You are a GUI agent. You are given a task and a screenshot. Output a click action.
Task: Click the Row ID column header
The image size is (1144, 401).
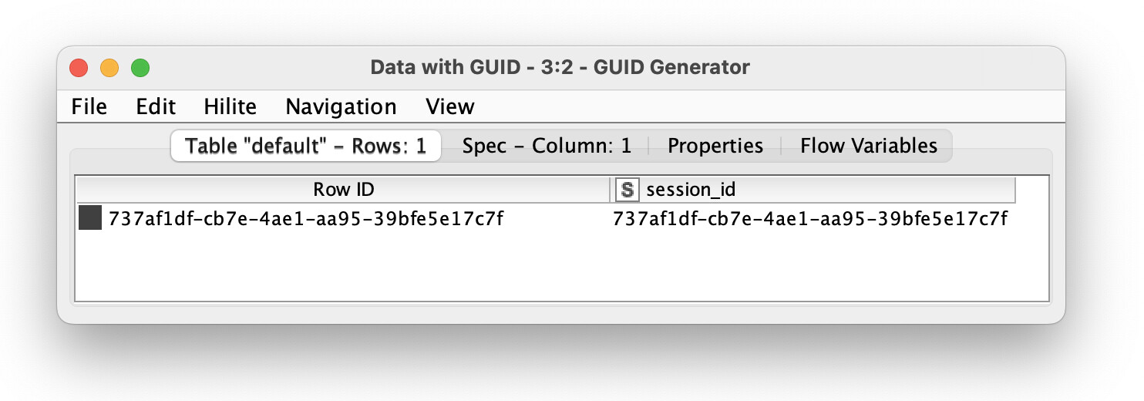click(x=343, y=190)
